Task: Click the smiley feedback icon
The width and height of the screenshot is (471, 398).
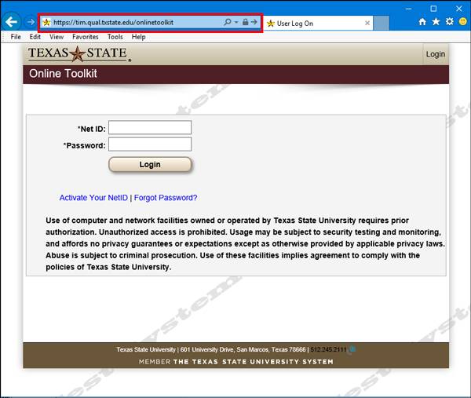Action: click(463, 22)
